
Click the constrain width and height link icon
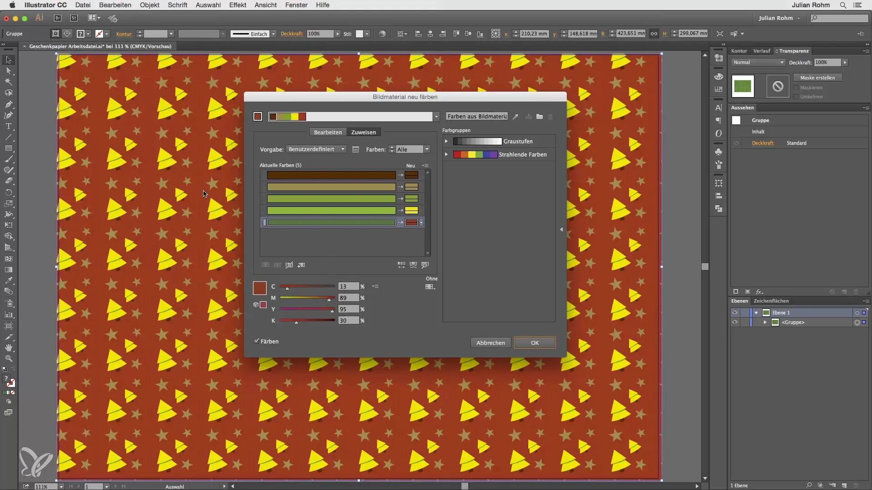point(654,34)
